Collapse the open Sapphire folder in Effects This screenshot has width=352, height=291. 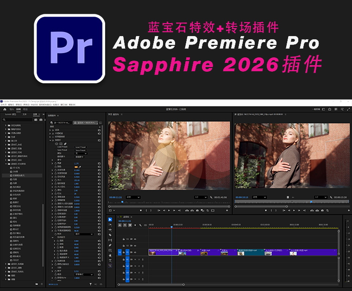tap(6, 164)
